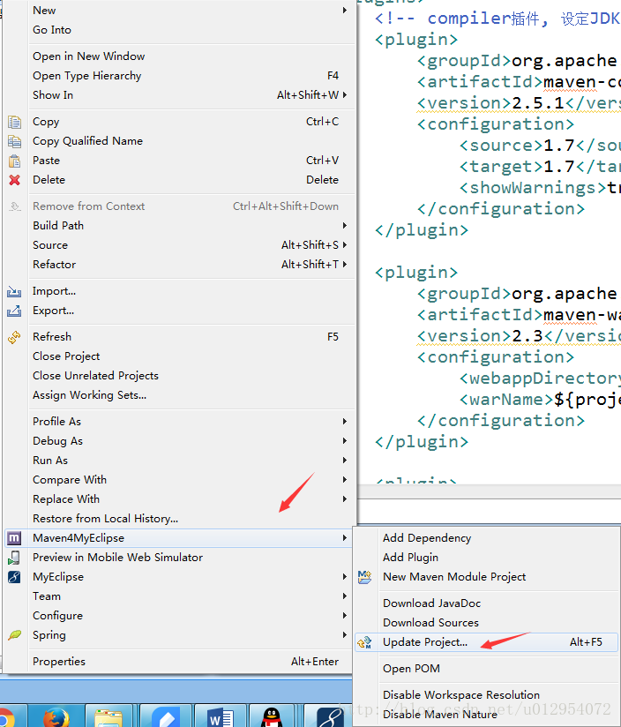Click the Mobile Web Simulator phone icon
The width and height of the screenshot is (621, 727).
pos(14,558)
